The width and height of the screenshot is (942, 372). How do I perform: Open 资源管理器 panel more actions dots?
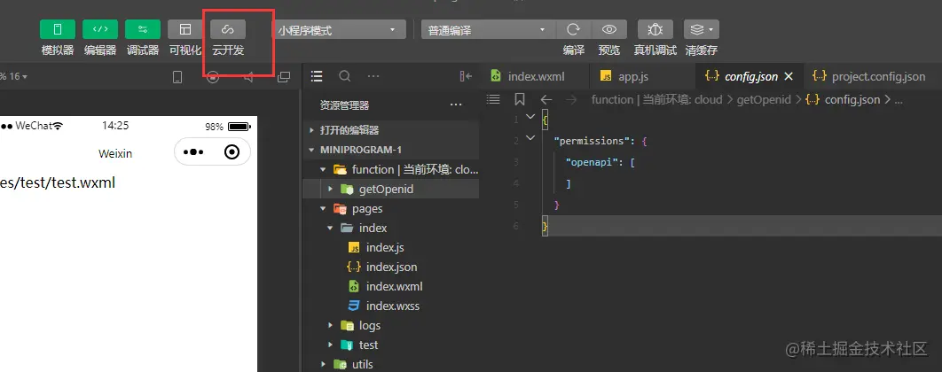pyautogui.click(x=456, y=105)
